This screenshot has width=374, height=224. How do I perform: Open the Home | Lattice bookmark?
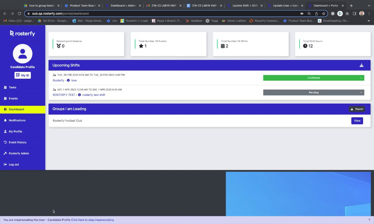[234, 21]
